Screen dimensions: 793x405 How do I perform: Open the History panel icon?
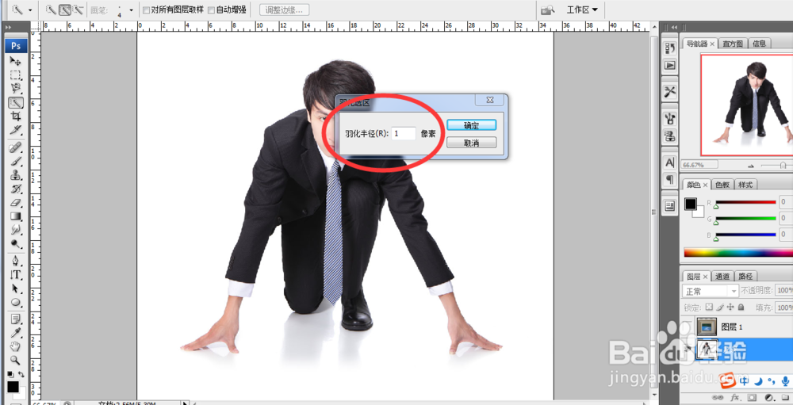(670, 48)
